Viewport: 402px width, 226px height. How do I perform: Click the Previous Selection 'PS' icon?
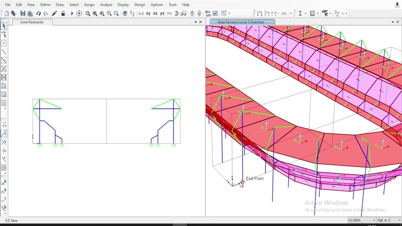(4, 191)
